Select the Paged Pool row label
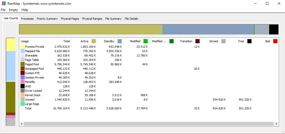This screenshot has width=285, height=134. (x=32, y=64)
